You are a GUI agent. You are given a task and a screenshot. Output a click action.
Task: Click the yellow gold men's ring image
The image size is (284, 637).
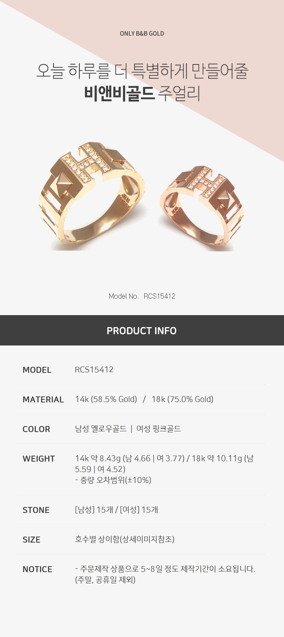coord(92,196)
